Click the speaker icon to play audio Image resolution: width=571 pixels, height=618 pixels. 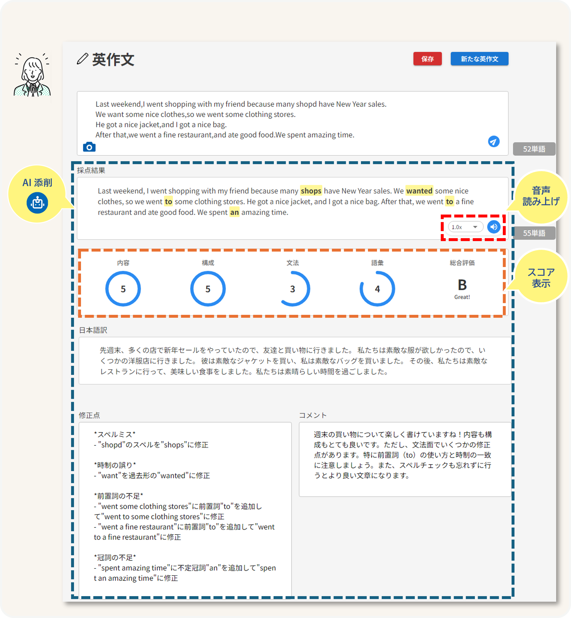click(494, 227)
